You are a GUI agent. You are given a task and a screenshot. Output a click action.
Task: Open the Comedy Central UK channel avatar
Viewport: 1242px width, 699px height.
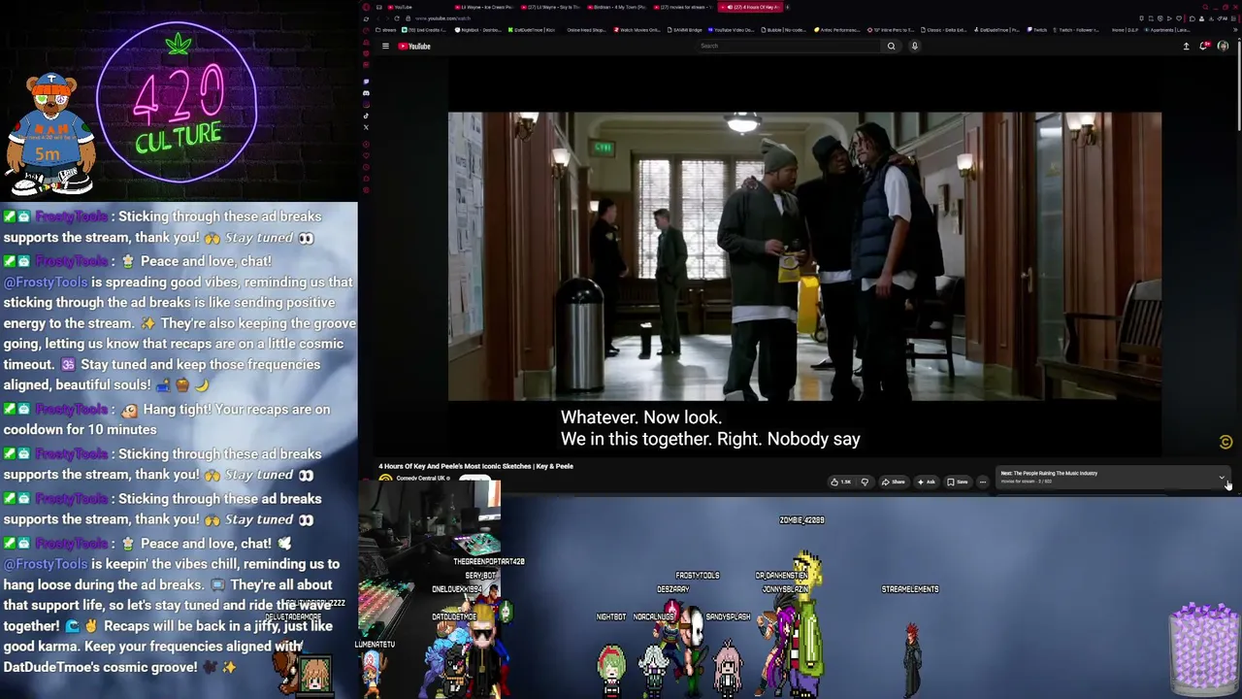(x=385, y=479)
